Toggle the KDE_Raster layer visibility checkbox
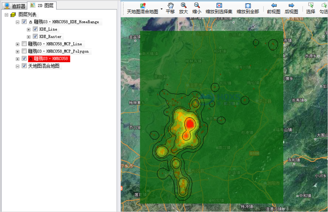This screenshot has width=328, height=212. tap(35, 37)
